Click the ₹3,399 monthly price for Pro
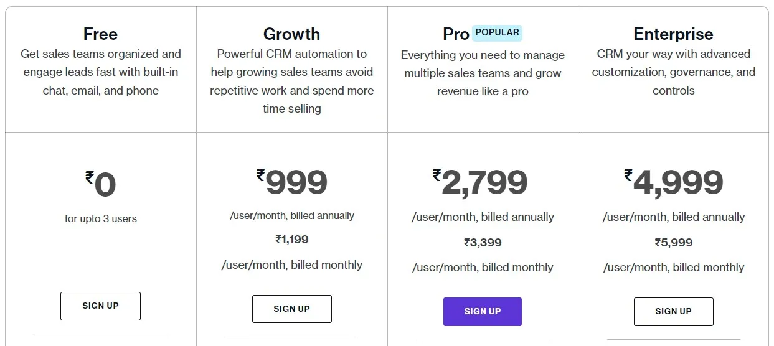 (483, 243)
